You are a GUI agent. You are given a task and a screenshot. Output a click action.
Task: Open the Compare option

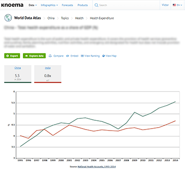(x=58, y=56)
